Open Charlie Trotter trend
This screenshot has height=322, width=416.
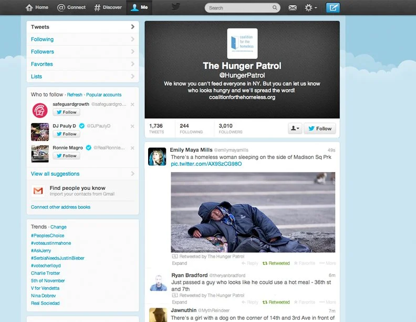click(x=45, y=273)
